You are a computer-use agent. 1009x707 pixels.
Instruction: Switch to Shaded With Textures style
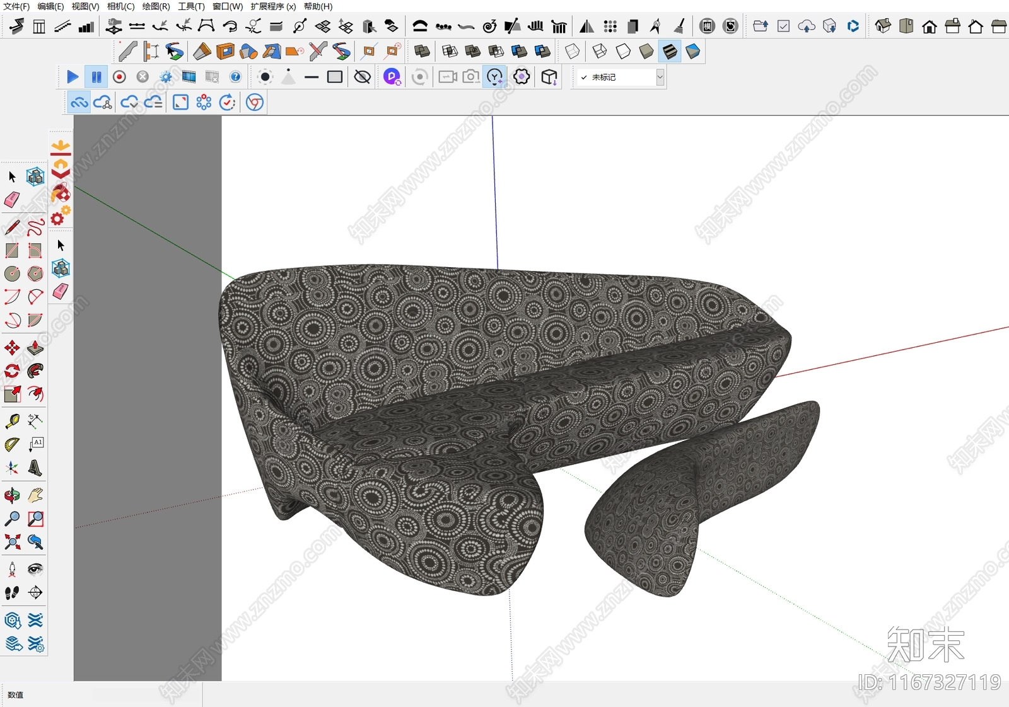(670, 52)
